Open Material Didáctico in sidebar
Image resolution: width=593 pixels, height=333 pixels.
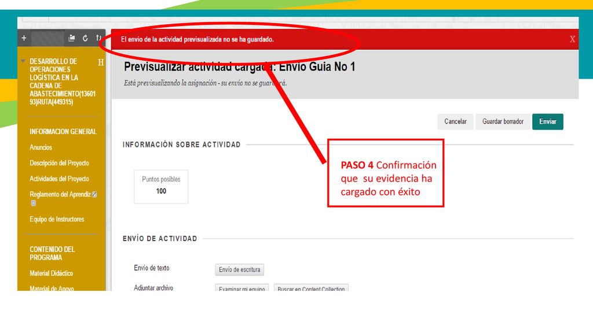coord(51,273)
